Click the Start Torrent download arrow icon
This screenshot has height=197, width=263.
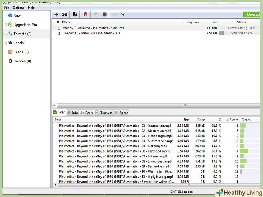pos(96,14)
